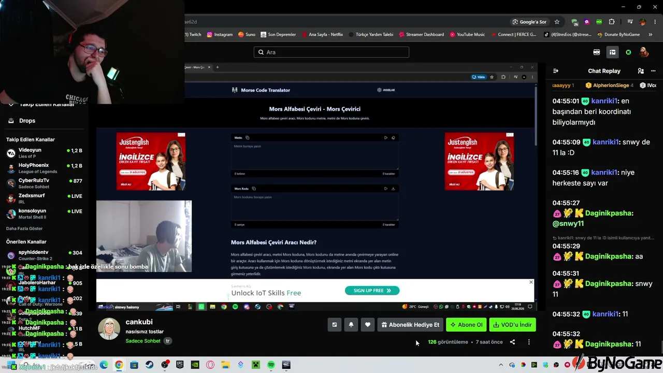Open the konsoloyun channel
Viewport: 663px width, 373px height.
44,214
